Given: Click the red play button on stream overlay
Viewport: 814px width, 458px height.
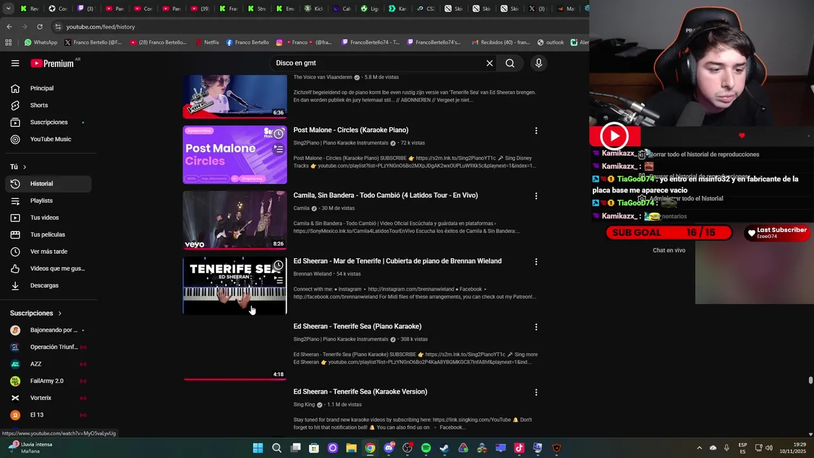Looking at the screenshot, I should (x=614, y=135).
